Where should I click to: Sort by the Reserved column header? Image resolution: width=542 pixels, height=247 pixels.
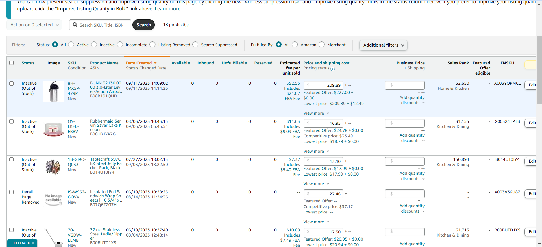[x=263, y=63]
